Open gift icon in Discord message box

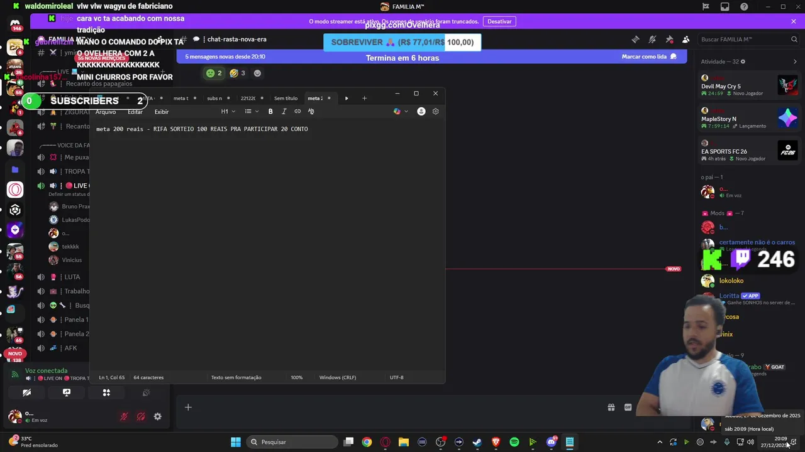tap(611, 407)
